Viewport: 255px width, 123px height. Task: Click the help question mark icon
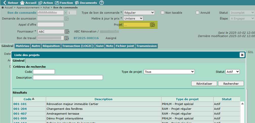click(x=101, y=3)
